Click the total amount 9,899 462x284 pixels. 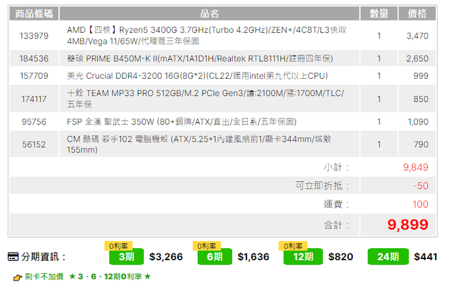[x=408, y=225]
